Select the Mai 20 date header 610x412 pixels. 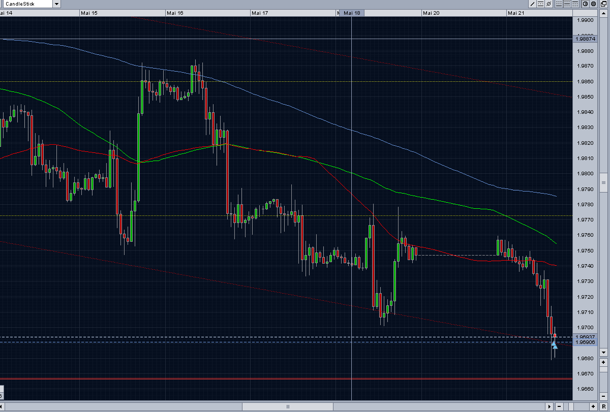[431, 13]
